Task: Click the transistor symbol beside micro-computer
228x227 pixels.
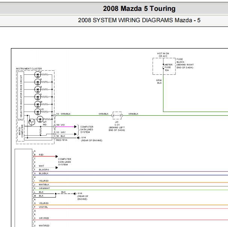Action: pyautogui.click(x=32, y=122)
